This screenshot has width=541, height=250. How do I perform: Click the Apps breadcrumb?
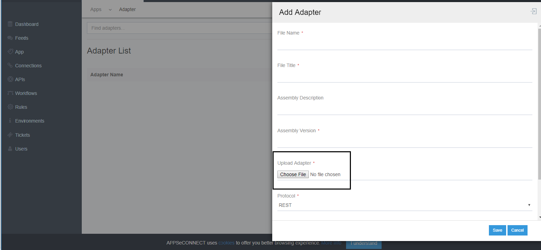pyautogui.click(x=96, y=9)
